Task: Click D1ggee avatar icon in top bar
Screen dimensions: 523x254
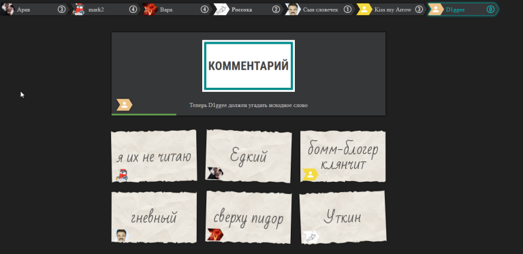Action: (x=436, y=10)
